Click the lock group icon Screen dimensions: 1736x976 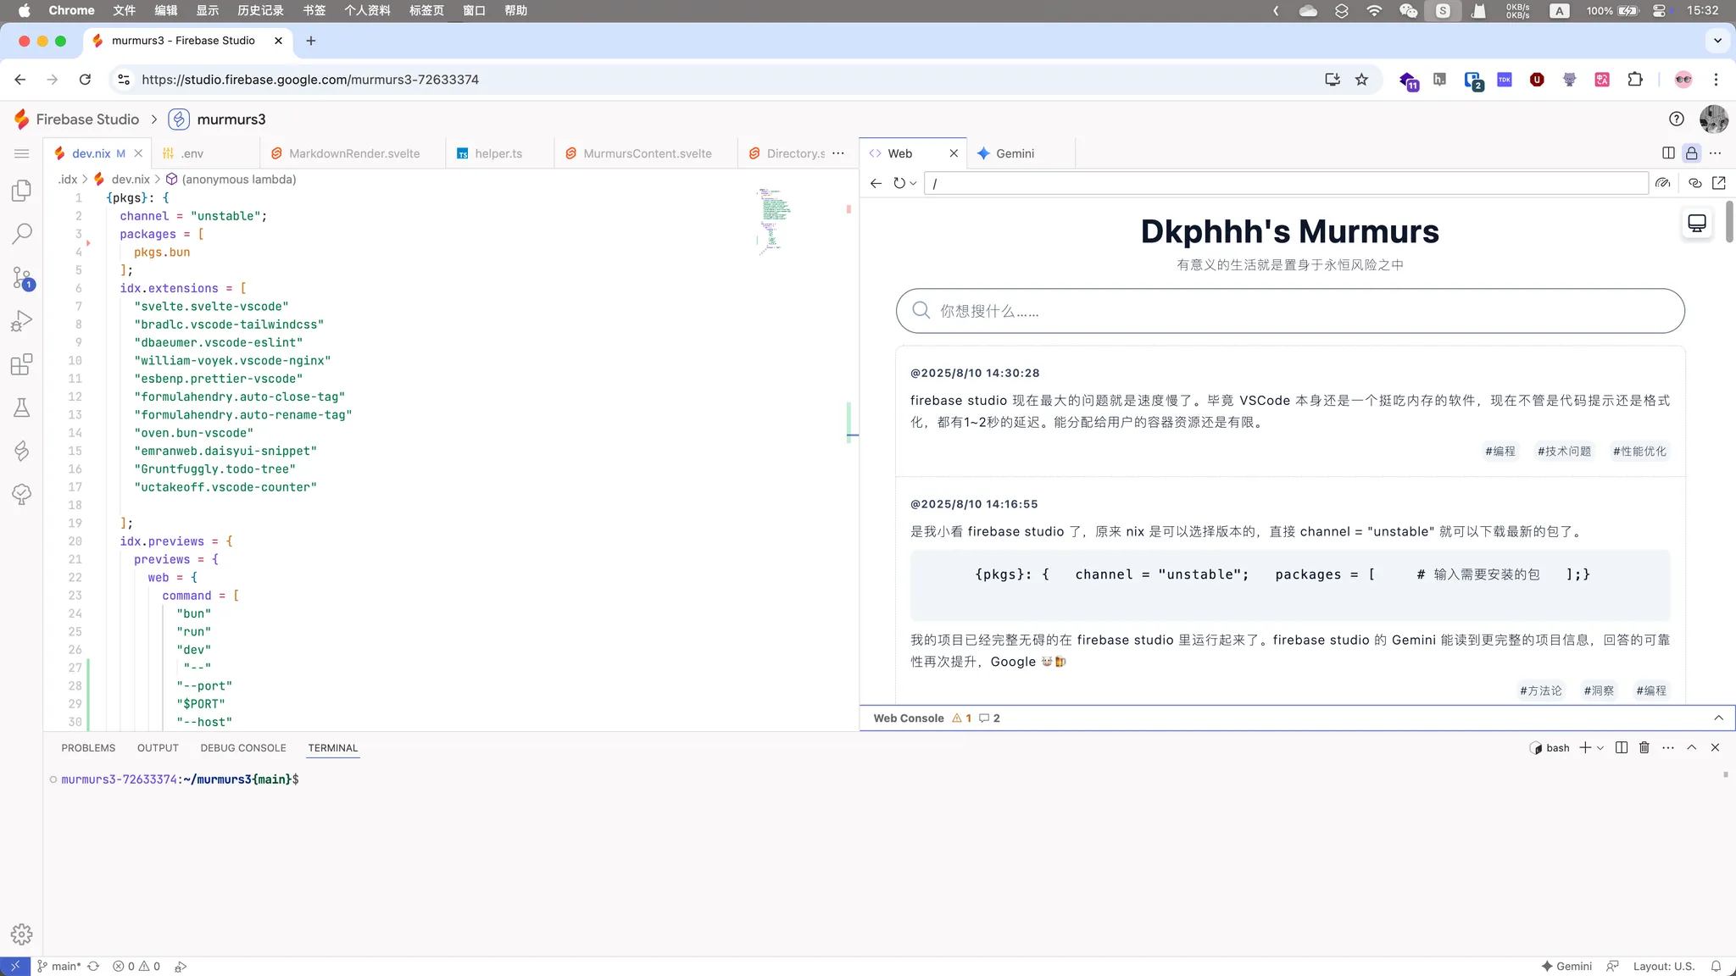1692,153
